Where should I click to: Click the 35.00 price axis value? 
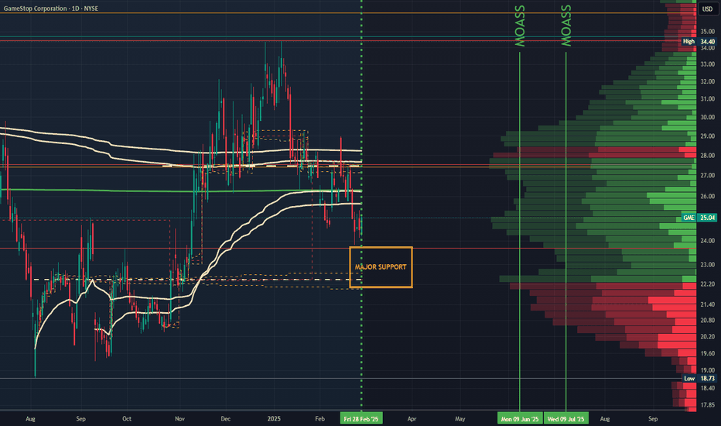click(x=708, y=31)
